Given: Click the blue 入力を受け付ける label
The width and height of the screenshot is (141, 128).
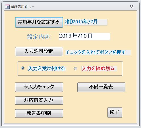Looking at the screenshot, I should (x=47, y=69).
